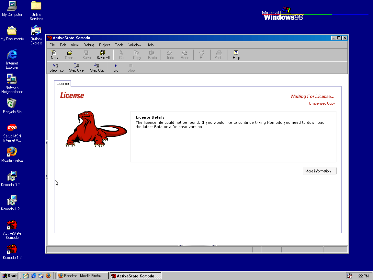Viewport: 373px width, 280px height.
Task: Click the More information... button
Action: [x=320, y=171]
